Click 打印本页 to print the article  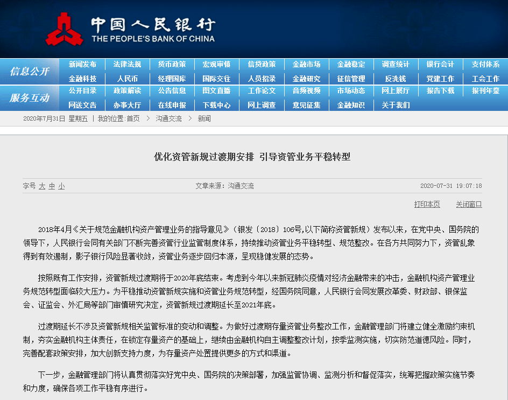[x=427, y=204]
